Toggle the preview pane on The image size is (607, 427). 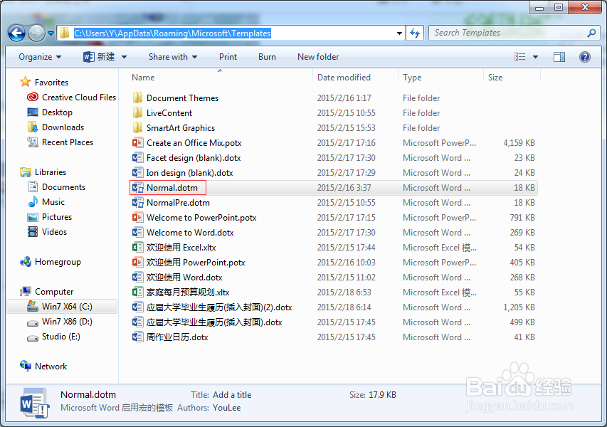click(559, 56)
